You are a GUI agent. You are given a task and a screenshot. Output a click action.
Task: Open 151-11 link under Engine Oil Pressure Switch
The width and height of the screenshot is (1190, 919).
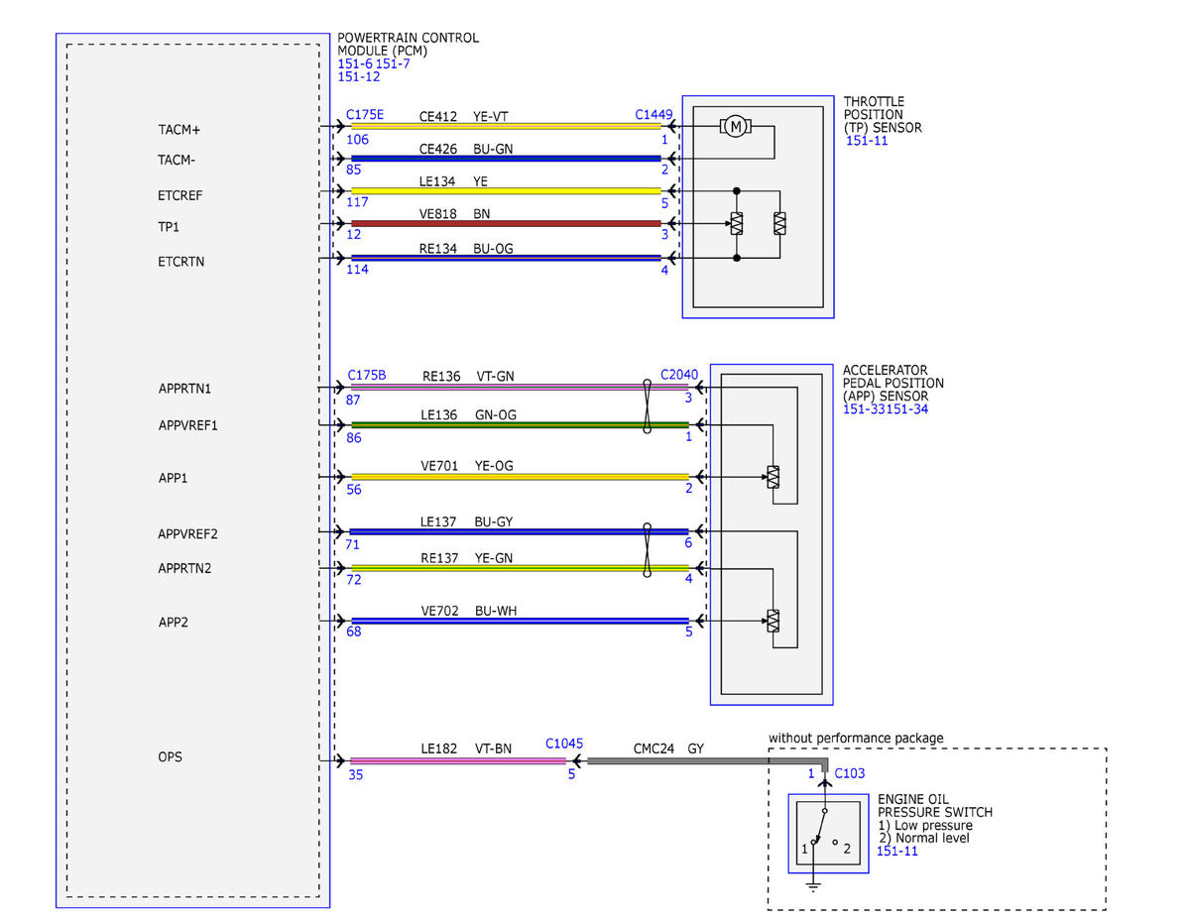pyautogui.click(x=897, y=851)
